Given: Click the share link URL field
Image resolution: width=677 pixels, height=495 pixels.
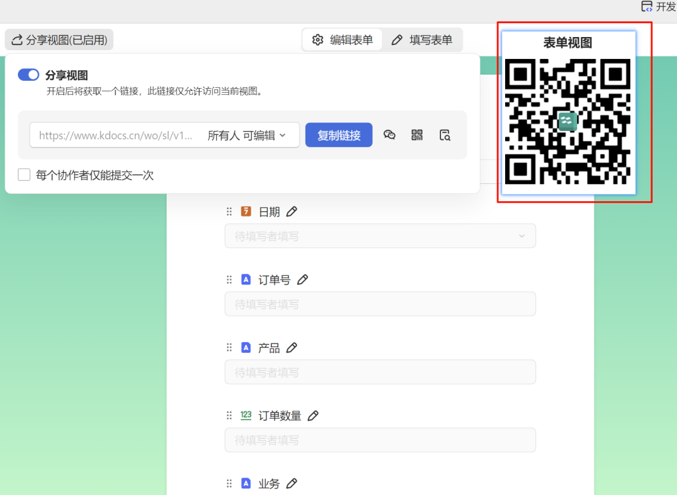Looking at the screenshot, I should click(116, 135).
